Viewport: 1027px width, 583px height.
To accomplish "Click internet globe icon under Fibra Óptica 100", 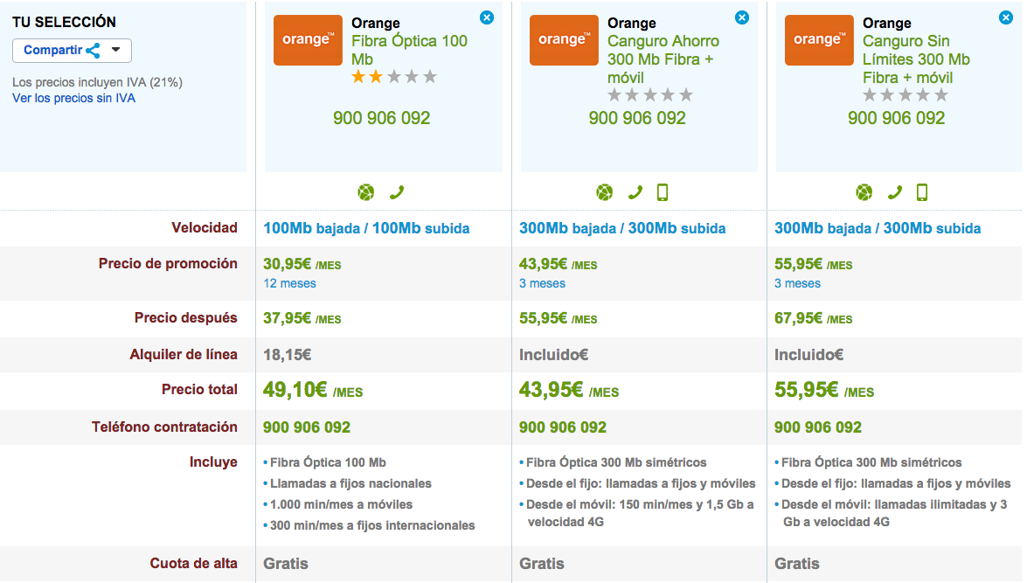I will point(365,192).
